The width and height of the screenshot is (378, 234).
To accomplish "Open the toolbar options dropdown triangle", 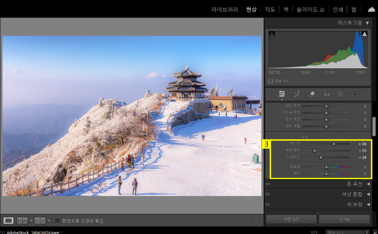I will pos(258,220).
